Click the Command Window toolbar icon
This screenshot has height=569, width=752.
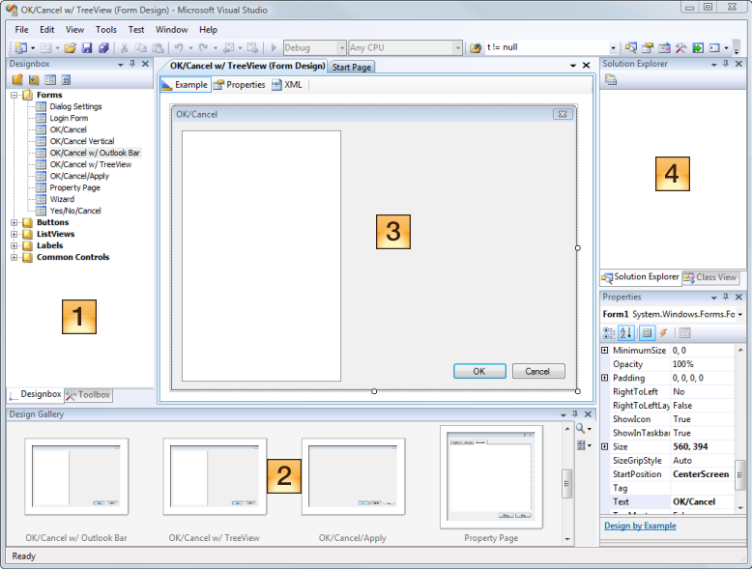click(714, 47)
